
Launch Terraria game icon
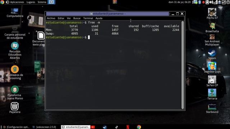pos(212,94)
